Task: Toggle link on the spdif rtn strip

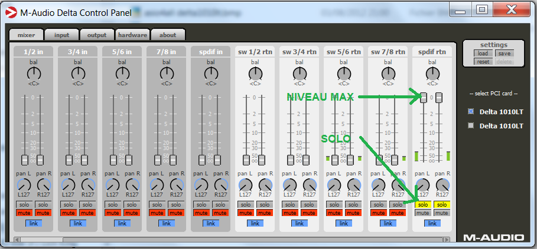Action: tap(432, 224)
